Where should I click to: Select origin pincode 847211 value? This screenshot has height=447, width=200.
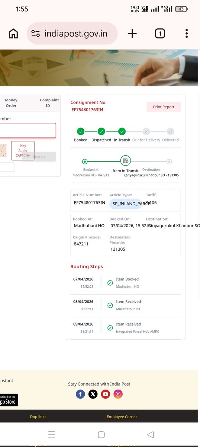[x=81, y=244]
